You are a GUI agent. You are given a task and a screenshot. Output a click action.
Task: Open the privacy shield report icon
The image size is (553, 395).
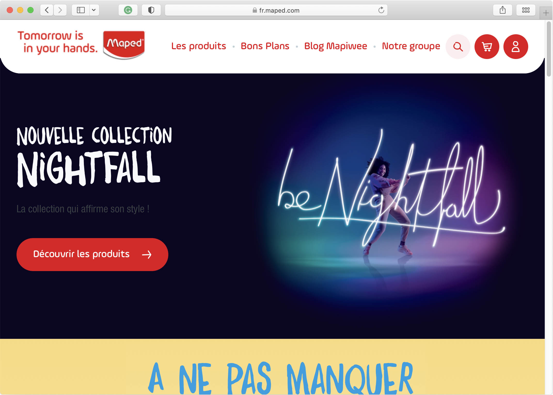click(x=151, y=10)
